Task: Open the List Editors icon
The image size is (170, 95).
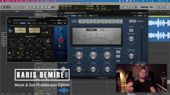Action: [x=158, y=7]
